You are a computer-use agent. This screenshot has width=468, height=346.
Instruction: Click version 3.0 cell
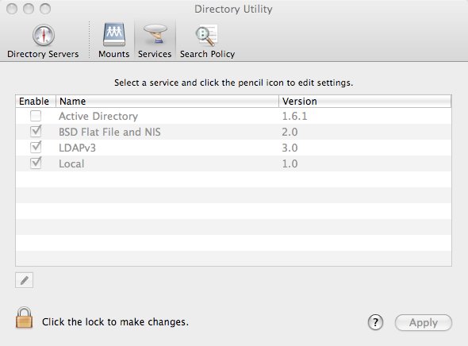pos(290,148)
